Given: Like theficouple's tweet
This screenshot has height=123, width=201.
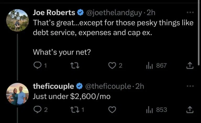Looking at the screenshot, I should point(112,110).
